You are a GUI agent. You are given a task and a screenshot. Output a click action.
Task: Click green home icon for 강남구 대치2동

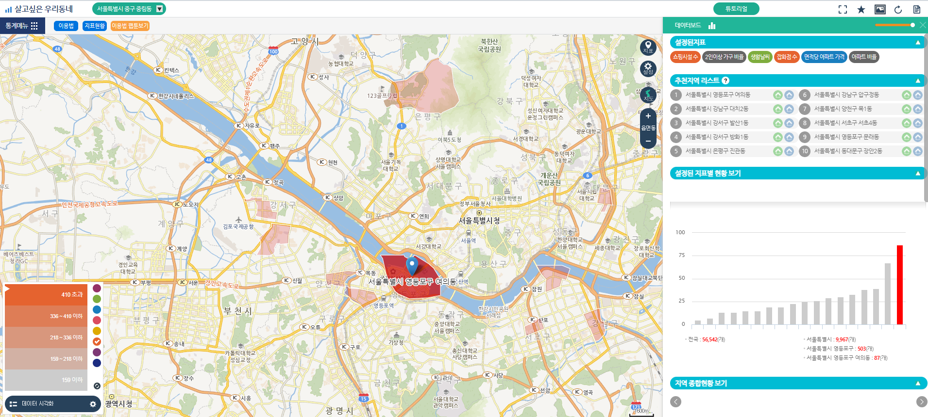pos(777,109)
